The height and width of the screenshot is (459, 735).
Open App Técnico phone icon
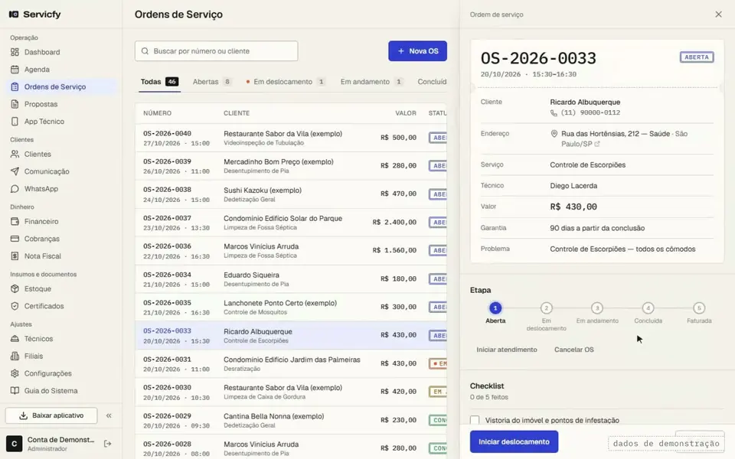(x=15, y=122)
